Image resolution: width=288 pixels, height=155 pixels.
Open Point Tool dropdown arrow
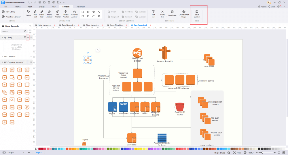coord(166,17)
